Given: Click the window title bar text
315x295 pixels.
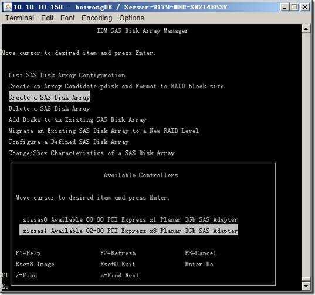Looking at the screenshot, I should (120, 7).
